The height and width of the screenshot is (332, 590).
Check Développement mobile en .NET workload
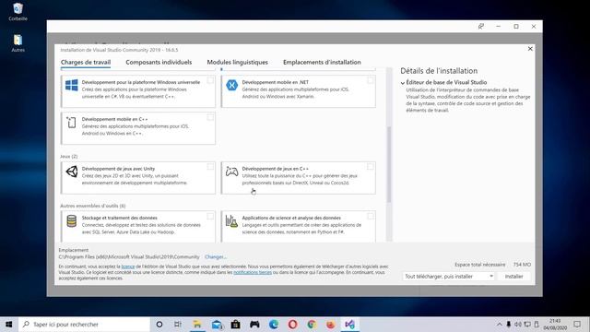pyautogui.click(x=371, y=80)
